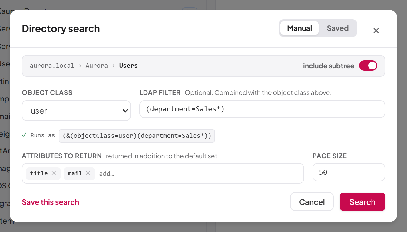The image size is (407, 232).
Task: Click the combined Runs as filter text
Action: click(137, 136)
